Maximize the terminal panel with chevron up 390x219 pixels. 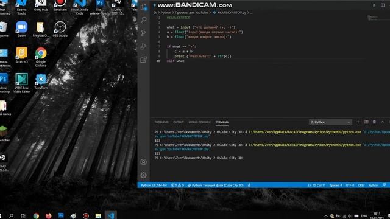[x=383, y=122]
